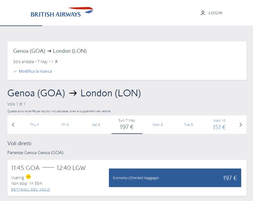Image resolution: width=253 pixels, height=201 pixels.
Task: Click the chevron beside Modifica la ricerca
Action: pyautogui.click(x=15, y=71)
